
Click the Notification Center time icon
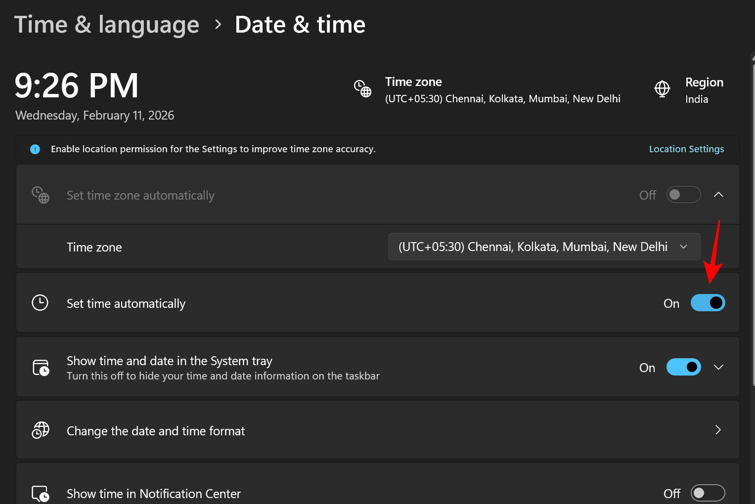tap(41, 494)
